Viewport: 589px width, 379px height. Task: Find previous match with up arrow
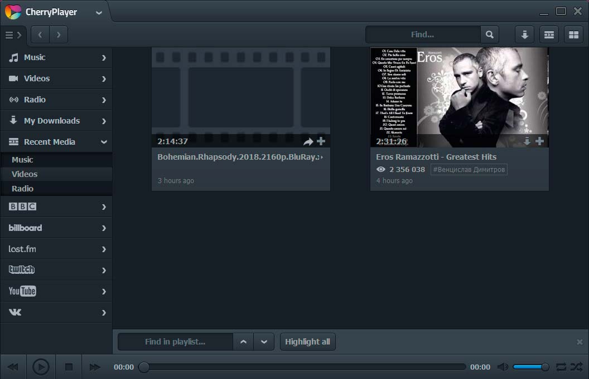click(x=243, y=342)
